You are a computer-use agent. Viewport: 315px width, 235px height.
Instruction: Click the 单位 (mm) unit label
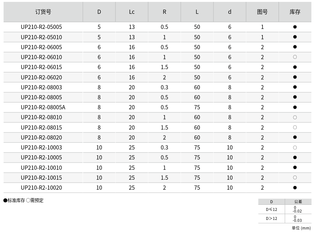(301, 228)
